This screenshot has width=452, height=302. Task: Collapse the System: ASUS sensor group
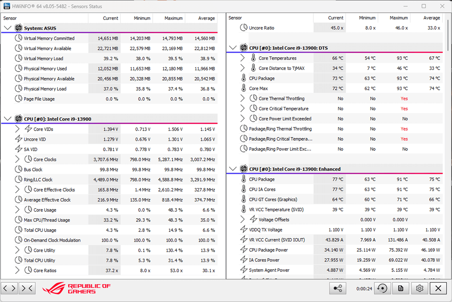7,28
